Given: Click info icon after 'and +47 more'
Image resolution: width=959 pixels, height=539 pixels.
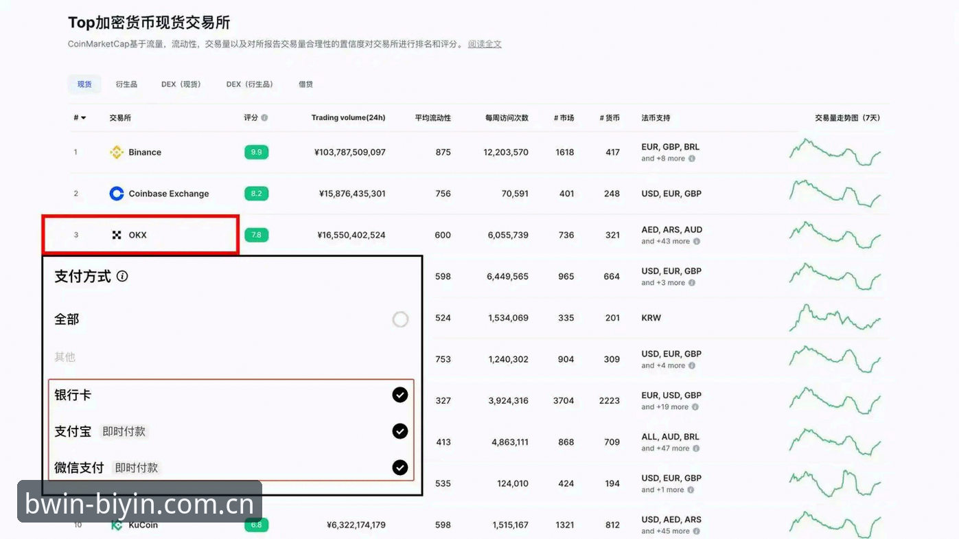Looking at the screenshot, I should 697,448.
